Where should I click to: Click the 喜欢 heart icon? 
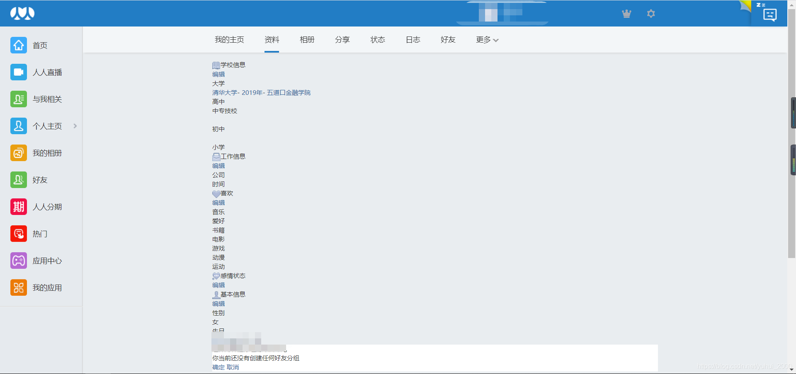(x=216, y=194)
